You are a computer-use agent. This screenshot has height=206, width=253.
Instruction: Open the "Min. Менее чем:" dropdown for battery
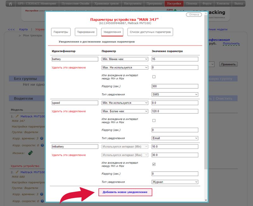coord(125,59)
